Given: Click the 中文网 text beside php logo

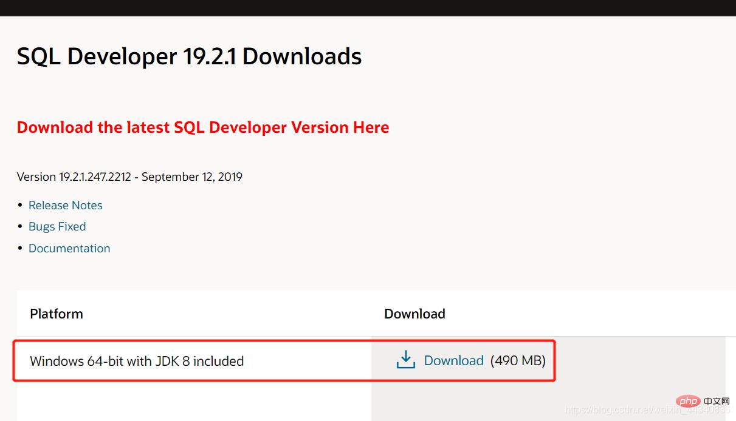Looking at the screenshot, I should [717, 402].
